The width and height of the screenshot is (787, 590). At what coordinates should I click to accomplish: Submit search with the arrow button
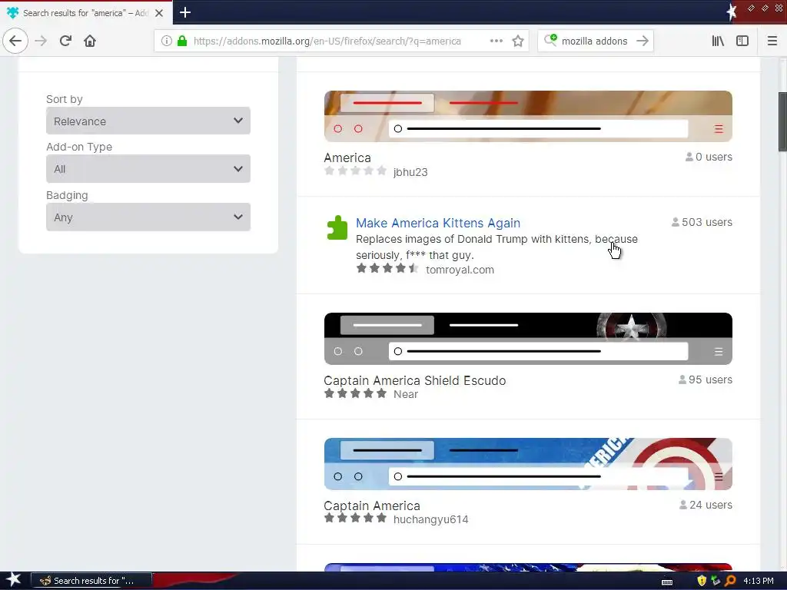[643, 41]
